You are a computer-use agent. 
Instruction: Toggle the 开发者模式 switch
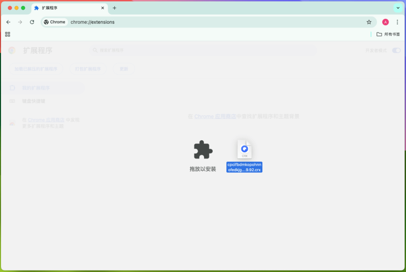pos(396,50)
